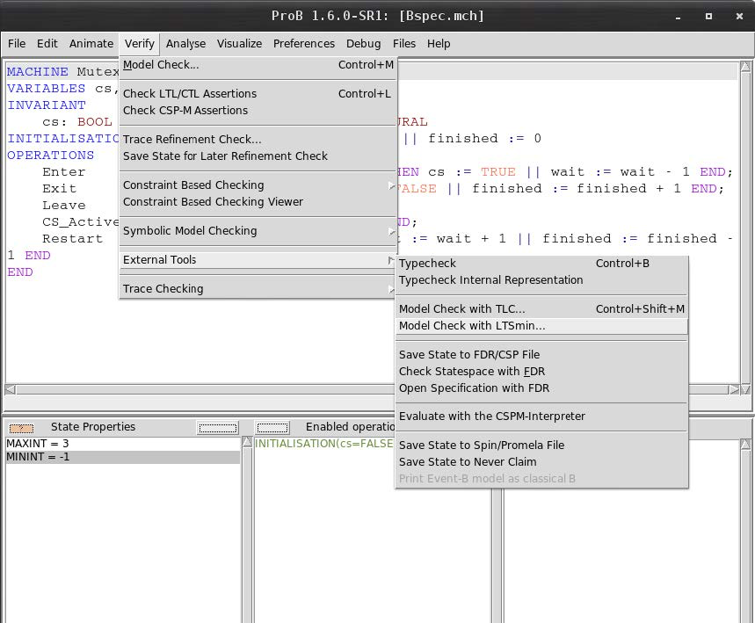Click the orange indicator beside State Properties
This screenshot has width=755, height=623.
[20, 428]
